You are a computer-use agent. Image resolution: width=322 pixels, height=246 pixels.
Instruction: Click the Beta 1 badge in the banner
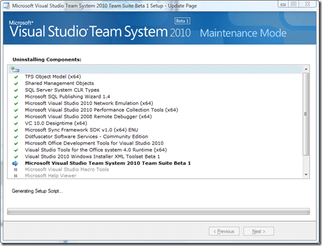pyautogui.click(x=182, y=21)
